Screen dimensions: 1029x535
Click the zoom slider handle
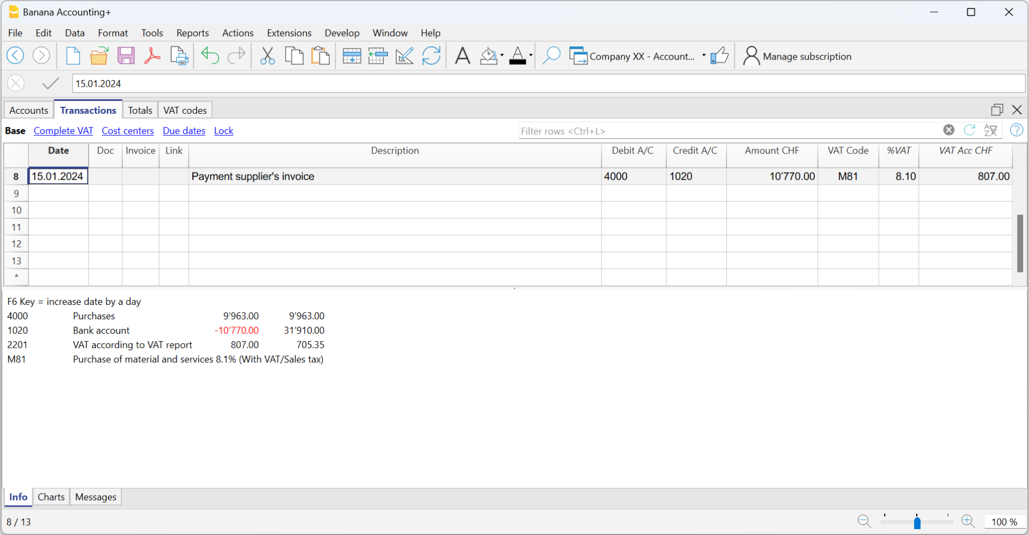917,522
